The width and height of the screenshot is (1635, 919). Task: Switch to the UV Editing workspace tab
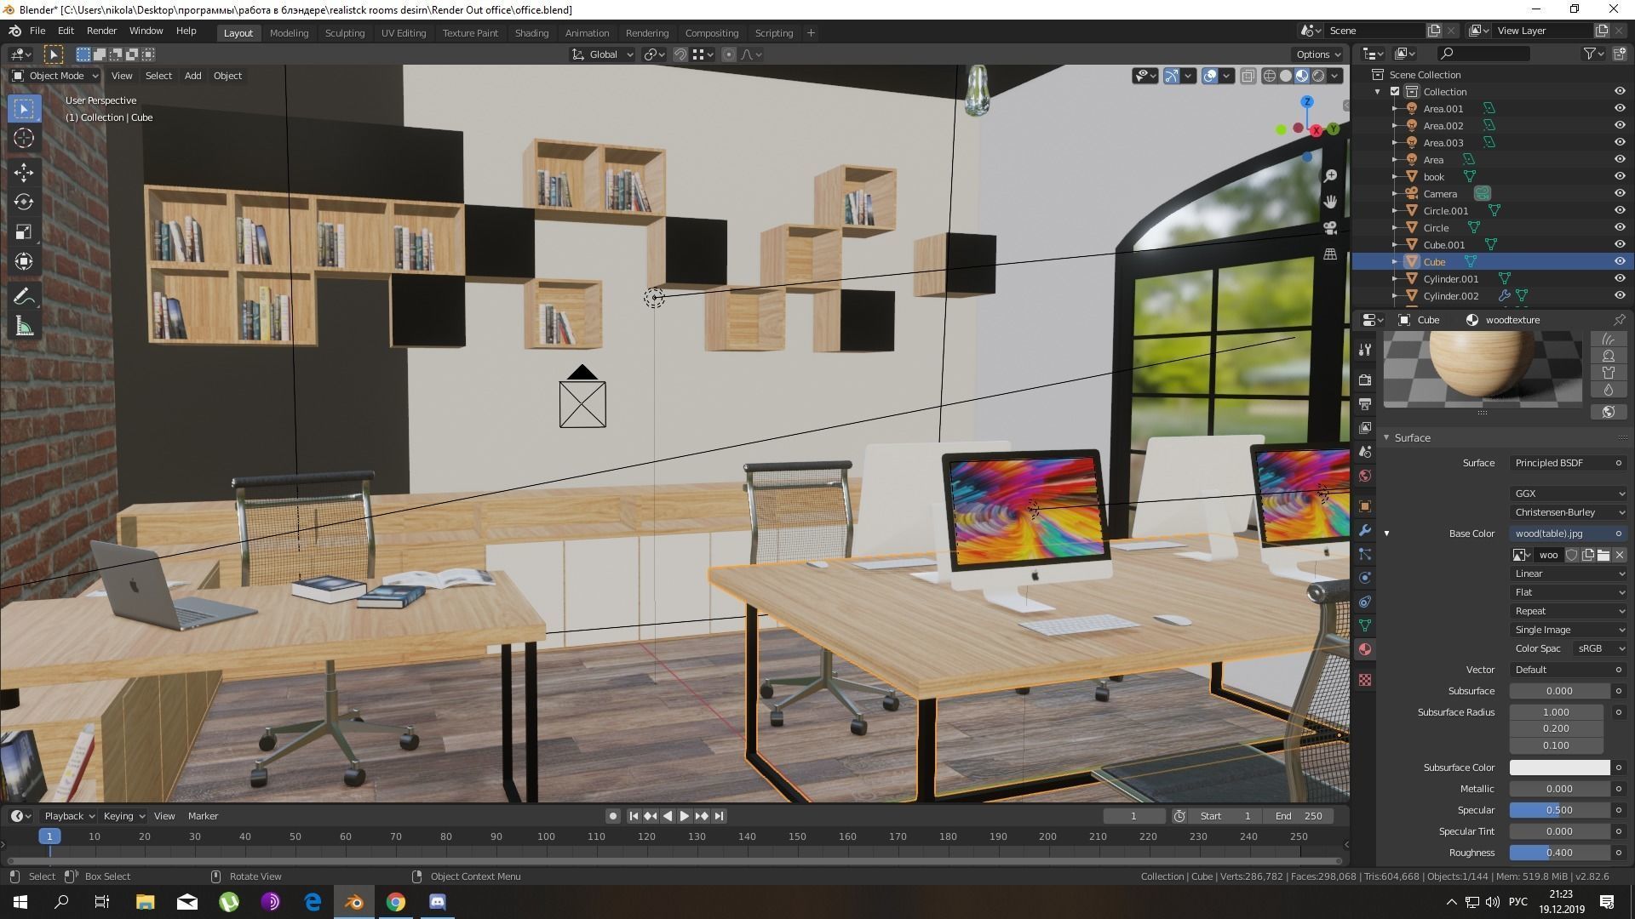403,33
